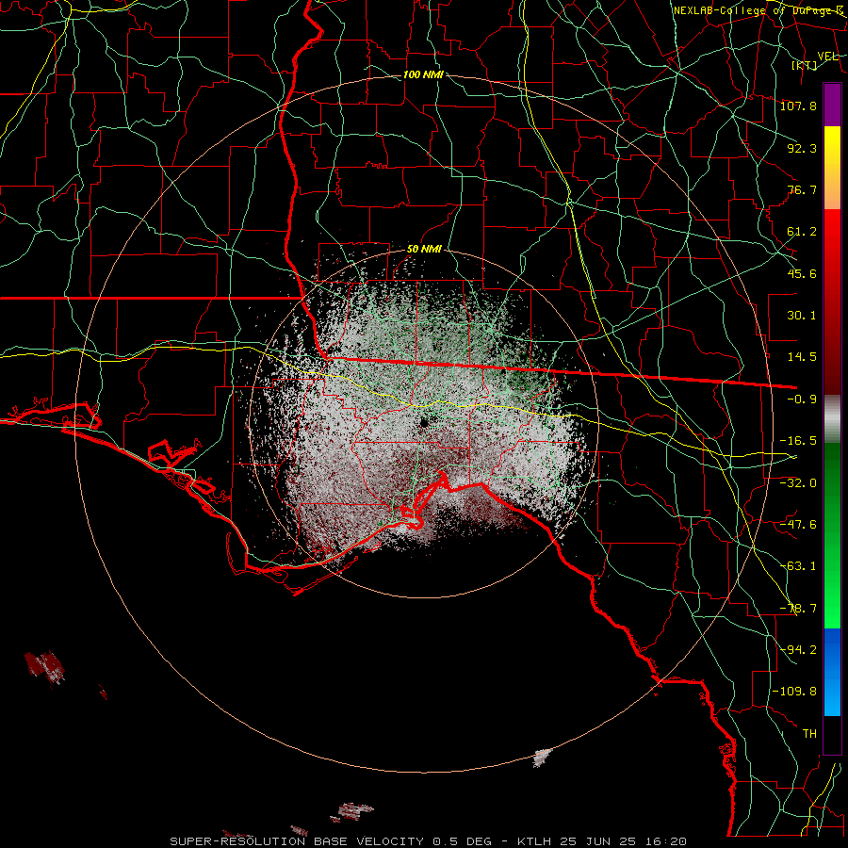The width and height of the screenshot is (848, 848).
Task: Click the bright green segment of color bar
Action: click(x=832, y=600)
